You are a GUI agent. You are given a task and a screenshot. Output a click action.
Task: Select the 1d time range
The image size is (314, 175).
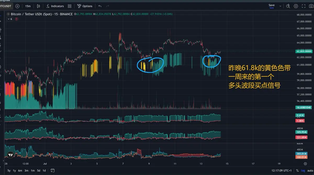point(44,171)
